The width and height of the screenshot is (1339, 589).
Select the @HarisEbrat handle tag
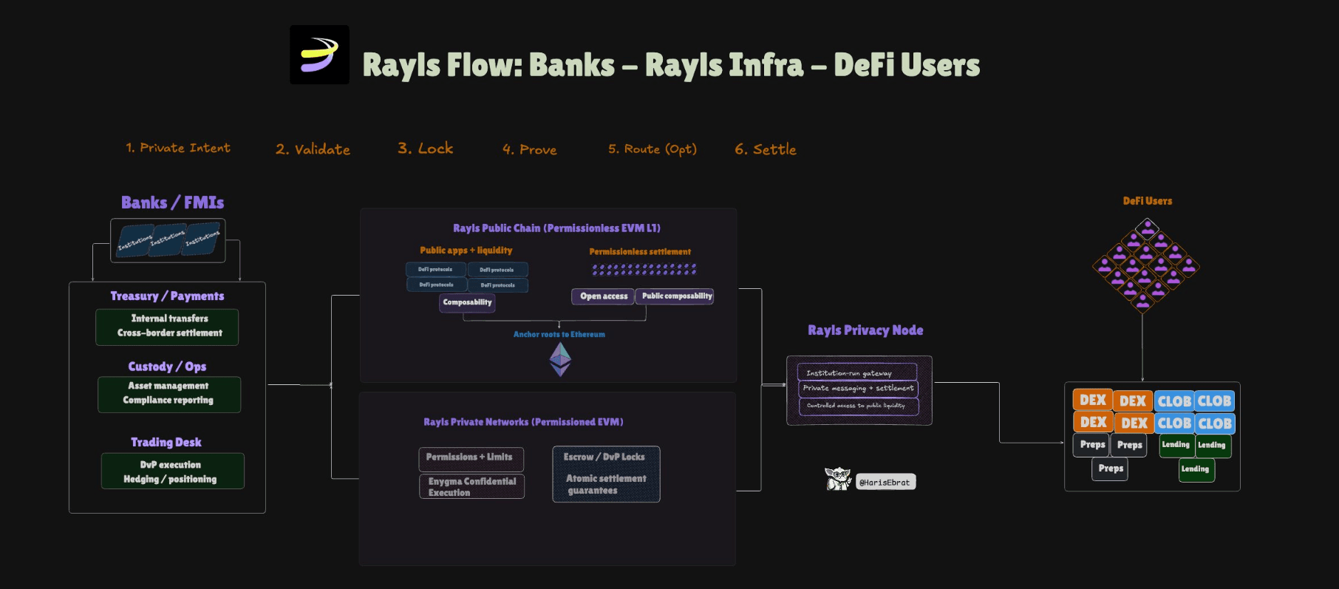[885, 482]
